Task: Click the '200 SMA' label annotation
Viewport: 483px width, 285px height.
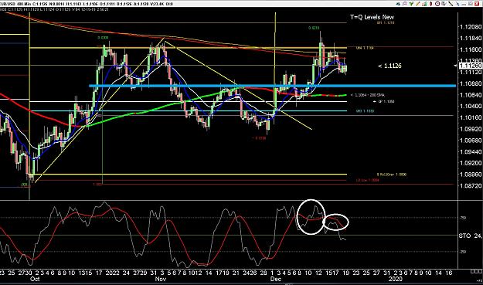Action: click(368, 95)
